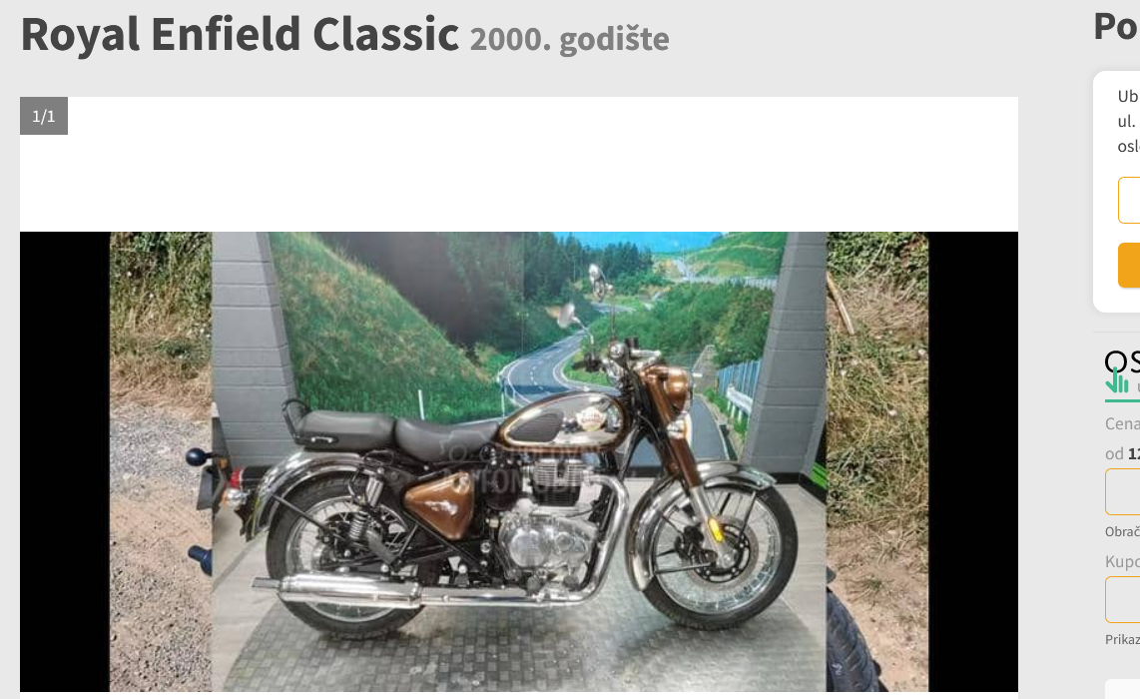
Task: Click the 'od 12' price text
Action: (1123, 454)
